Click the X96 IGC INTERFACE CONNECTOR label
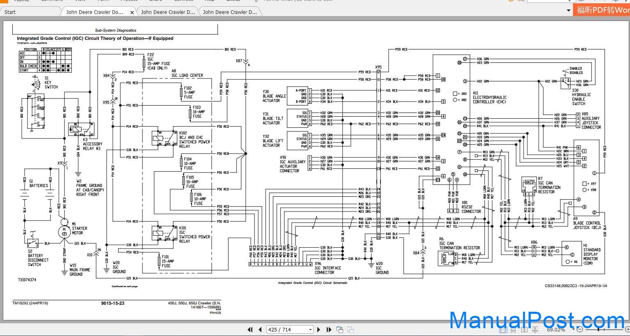Viewport: 630px width, 336px height. click(x=328, y=268)
